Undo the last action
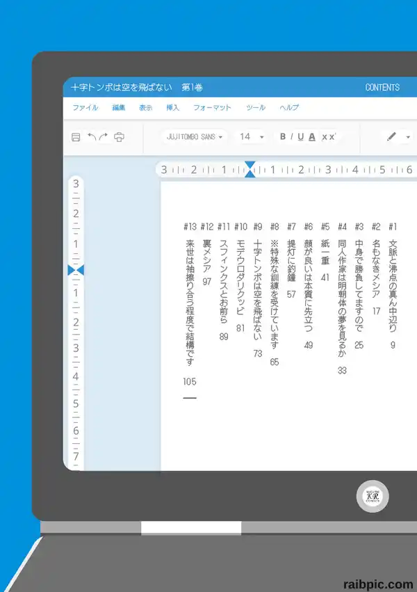 (x=92, y=136)
